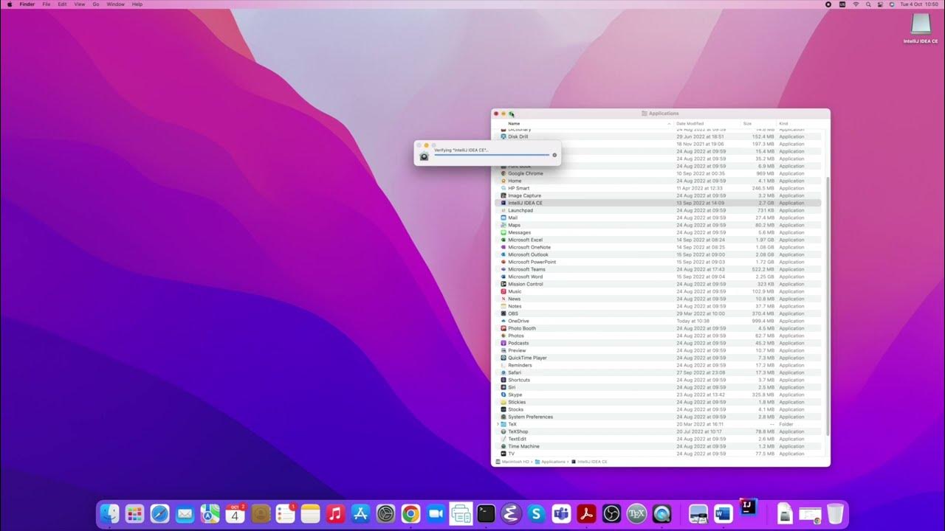Open the Help menu
The width and height of the screenshot is (945, 531).
point(137,4)
